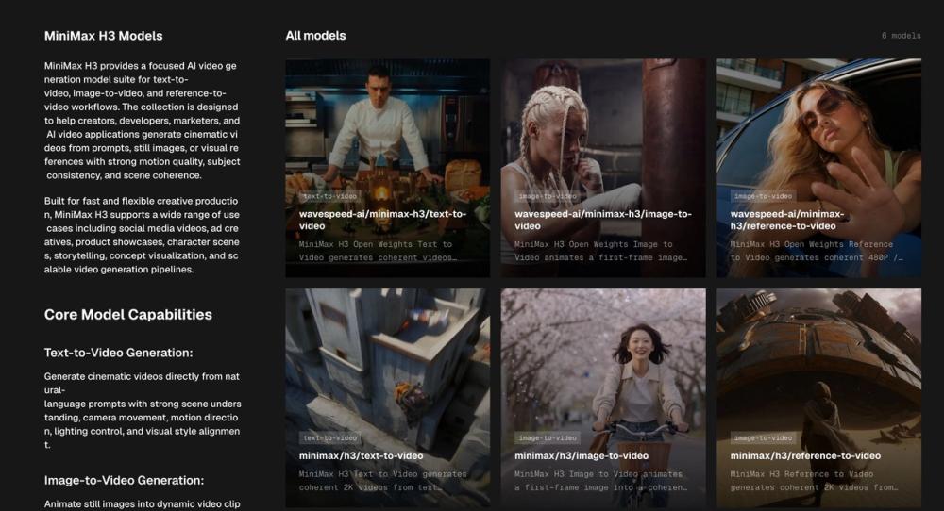Open the minimax/h3/reference-to-video model link
The width and height of the screenshot is (944, 511).
coord(805,455)
